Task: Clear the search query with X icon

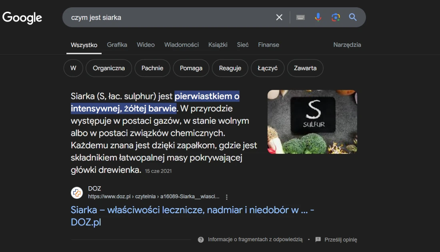Action: [x=279, y=18]
